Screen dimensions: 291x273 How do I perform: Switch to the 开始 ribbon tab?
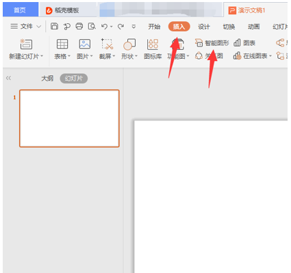coord(154,27)
